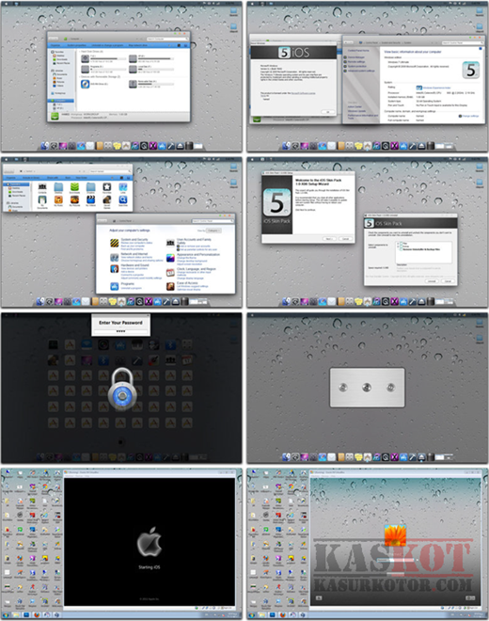
Task: Click Map network drive in the Computer toolbar
Action: tap(138, 45)
